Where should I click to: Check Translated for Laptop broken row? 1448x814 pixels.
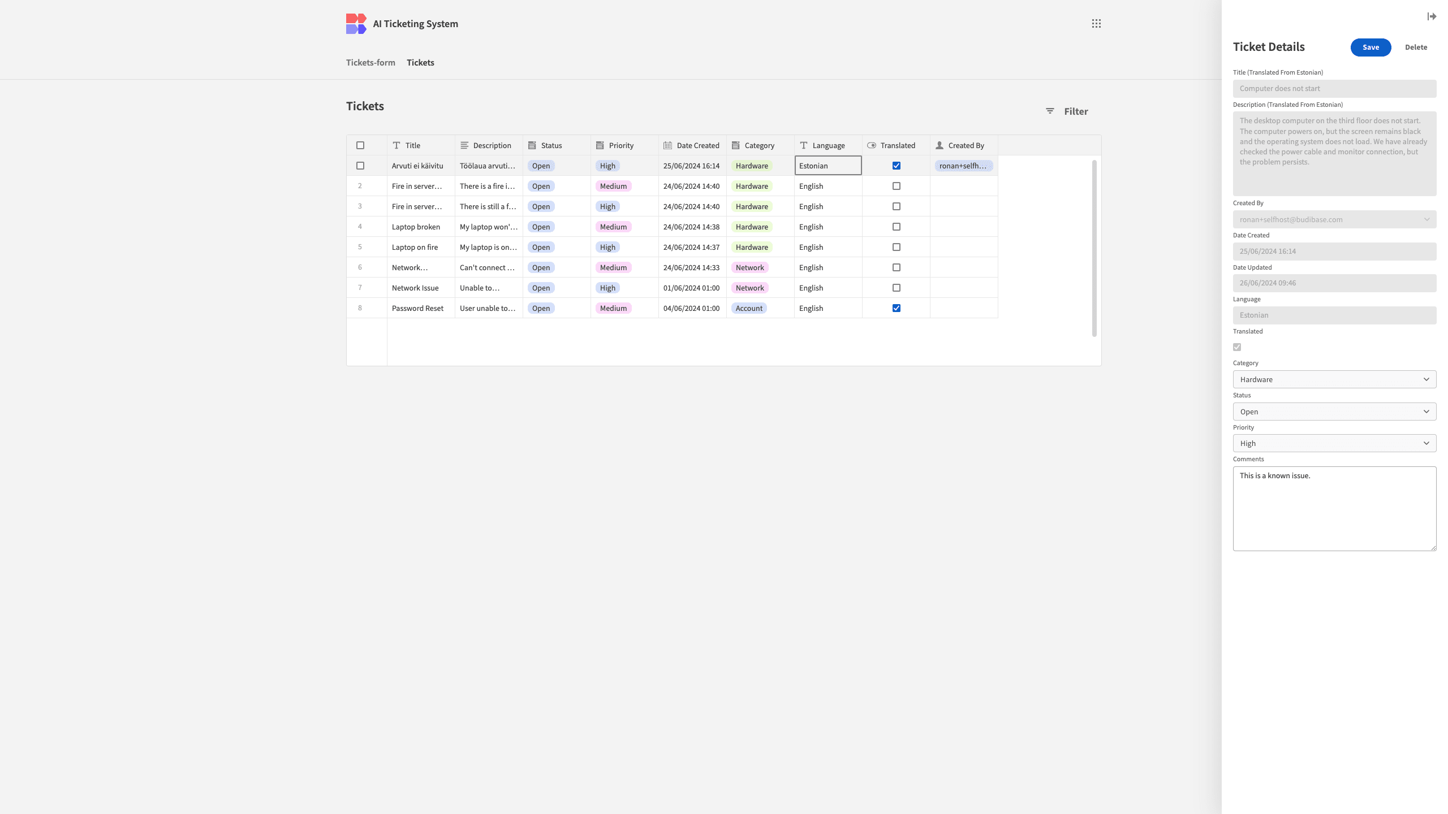[x=897, y=227]
